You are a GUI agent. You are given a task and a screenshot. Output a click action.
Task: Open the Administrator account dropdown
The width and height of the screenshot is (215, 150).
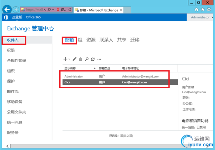tap(202, 17)
